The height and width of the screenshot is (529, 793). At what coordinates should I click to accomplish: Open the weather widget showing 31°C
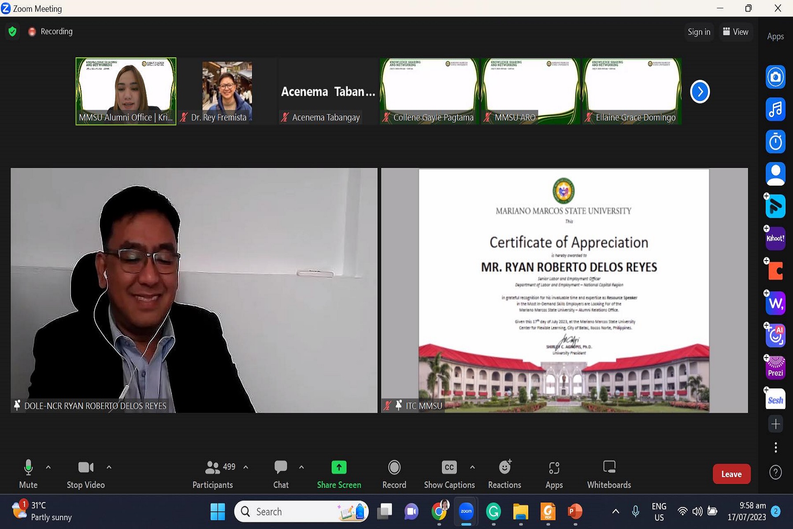[x=42, y=511]
